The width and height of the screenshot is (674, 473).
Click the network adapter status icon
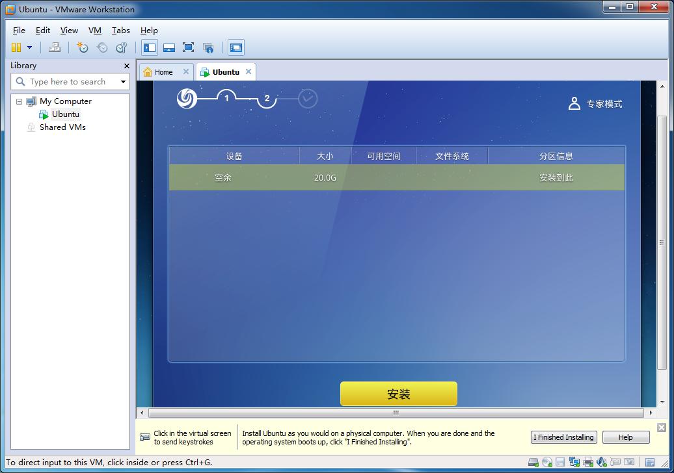[574, 462]
